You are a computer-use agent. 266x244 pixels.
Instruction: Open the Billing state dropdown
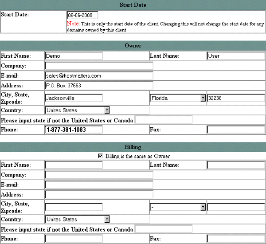click(x=178, y=207)
